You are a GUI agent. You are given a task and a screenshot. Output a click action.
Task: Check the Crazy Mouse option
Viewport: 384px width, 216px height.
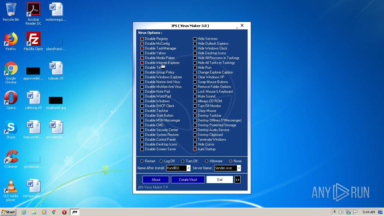coord(195,111)
